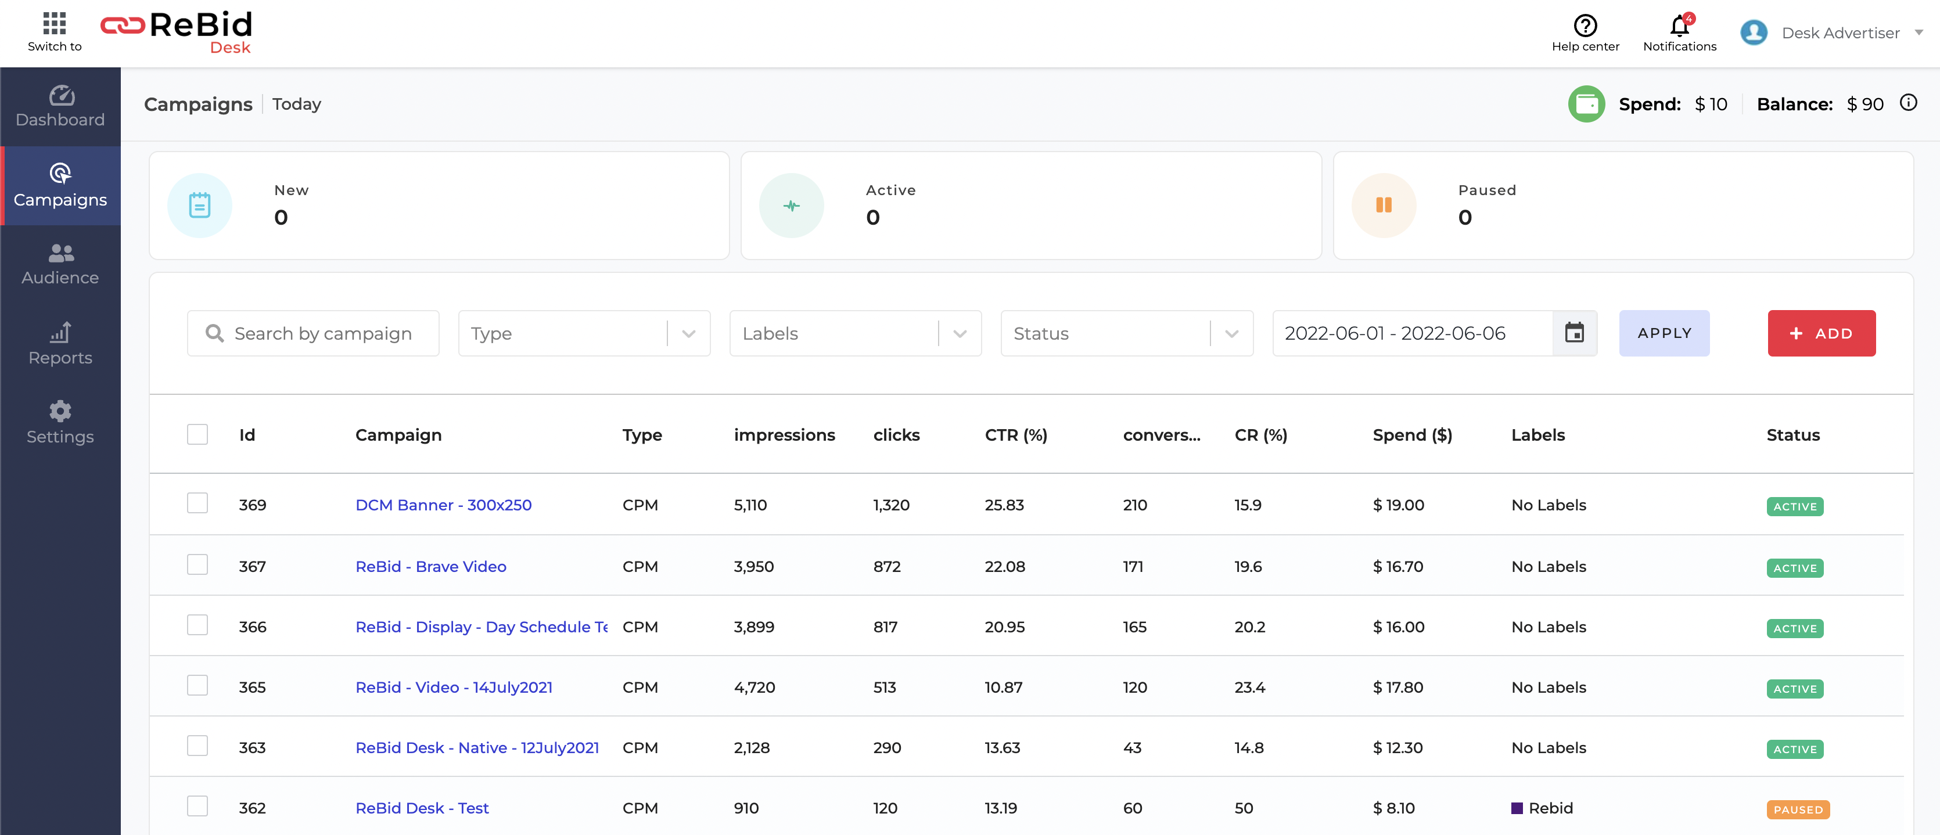This screenshot has height=835, width=1940.
Task: Click the clicks column header
Action: point(896,435)
